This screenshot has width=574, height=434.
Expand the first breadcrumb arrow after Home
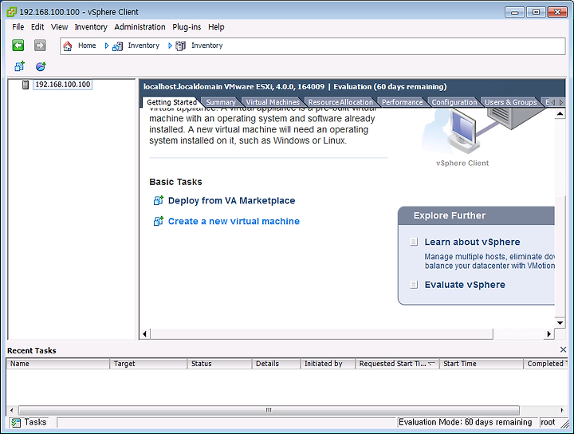(107, 45)
